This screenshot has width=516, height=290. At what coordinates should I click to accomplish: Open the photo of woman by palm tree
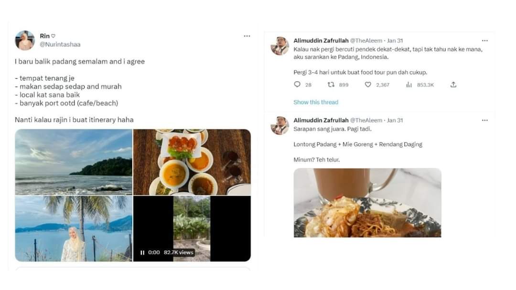coord(74,228)
